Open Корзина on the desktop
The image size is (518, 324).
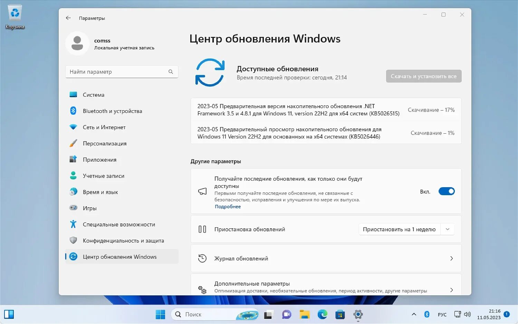[15, 17]
